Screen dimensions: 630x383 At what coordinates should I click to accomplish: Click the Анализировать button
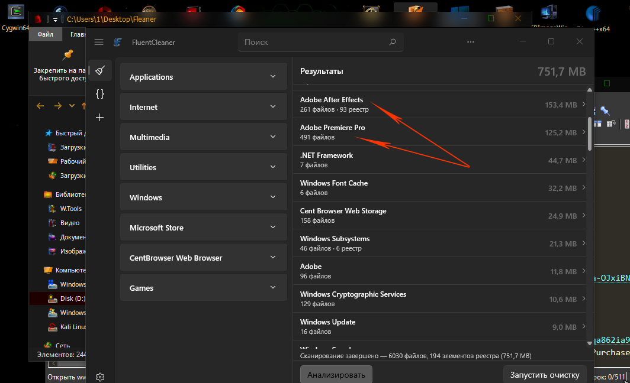coord(336,374)
